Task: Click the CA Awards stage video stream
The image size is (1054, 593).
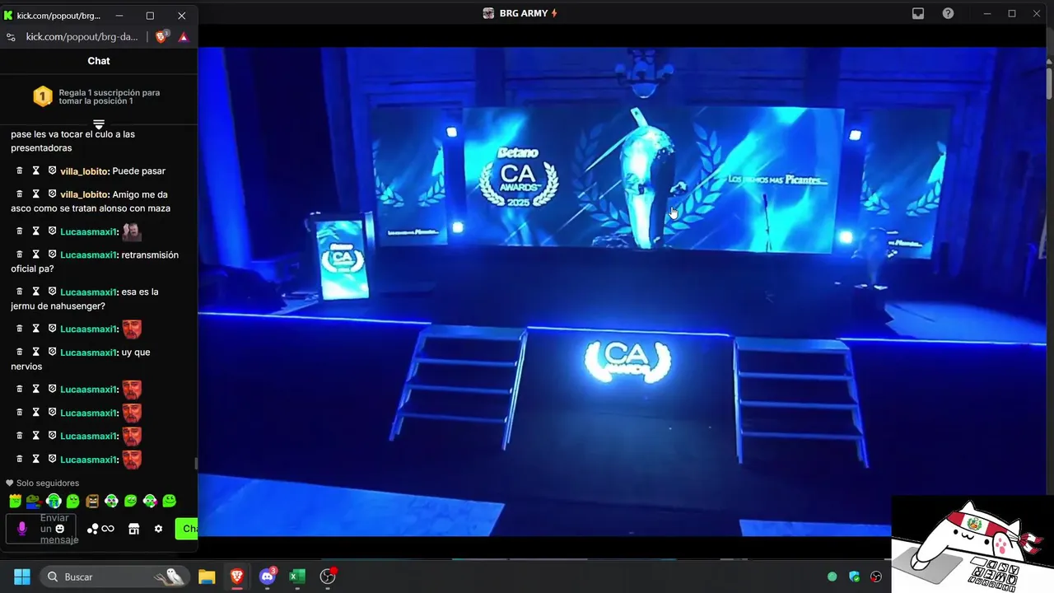Action: pos(622,291)
